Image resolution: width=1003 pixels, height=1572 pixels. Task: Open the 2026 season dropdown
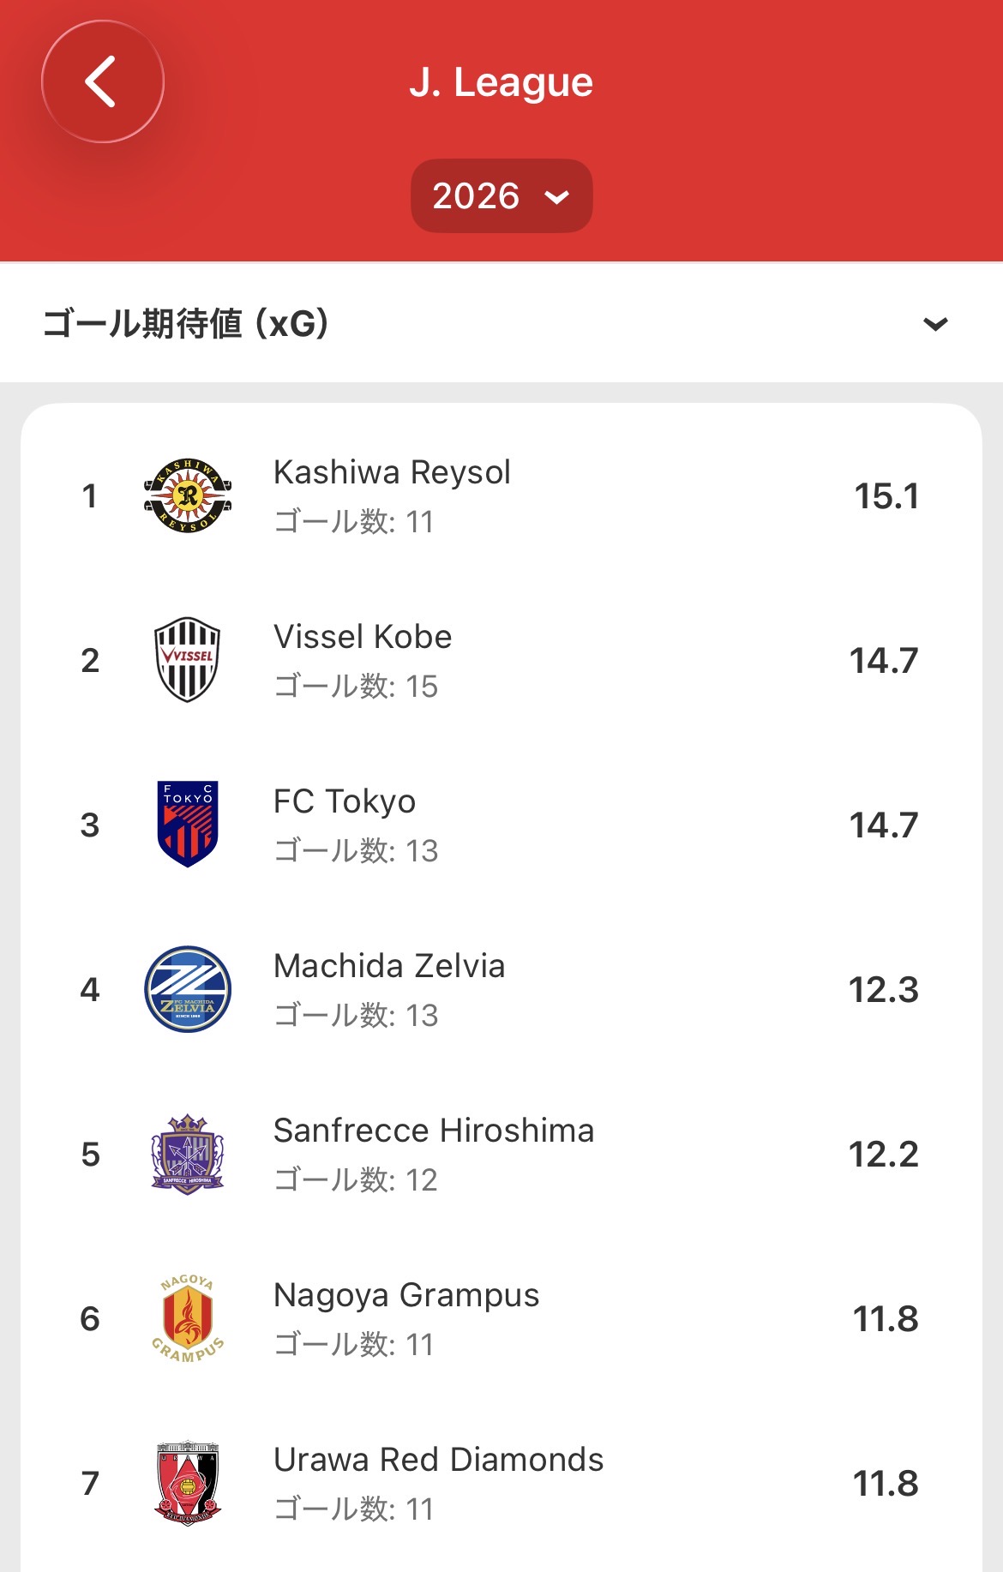click(501, 195)
